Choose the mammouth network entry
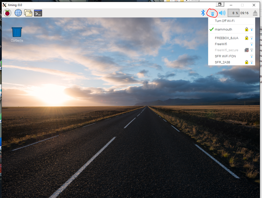Screen dimensions: 262x198 pos(232,30)
